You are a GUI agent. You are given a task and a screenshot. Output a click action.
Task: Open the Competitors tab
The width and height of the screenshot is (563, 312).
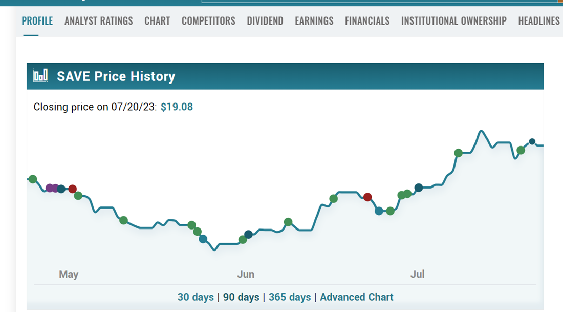[x=208, y=21]
